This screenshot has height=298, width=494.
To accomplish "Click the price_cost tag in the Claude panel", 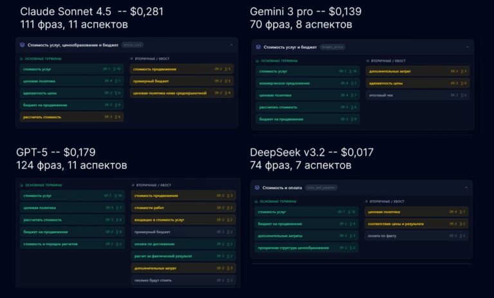I will point(132,45).
